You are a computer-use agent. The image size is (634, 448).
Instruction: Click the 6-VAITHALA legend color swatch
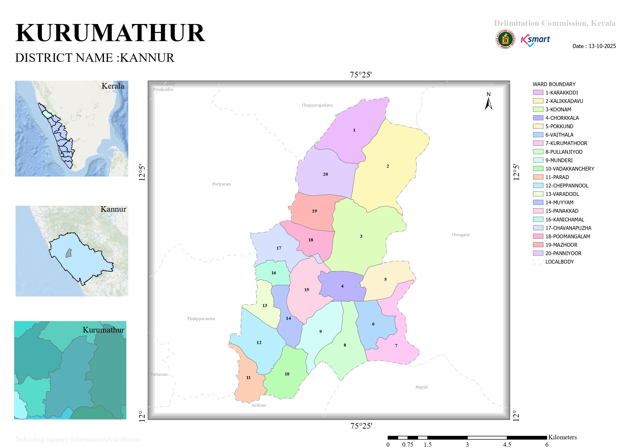tap(538, 135)
